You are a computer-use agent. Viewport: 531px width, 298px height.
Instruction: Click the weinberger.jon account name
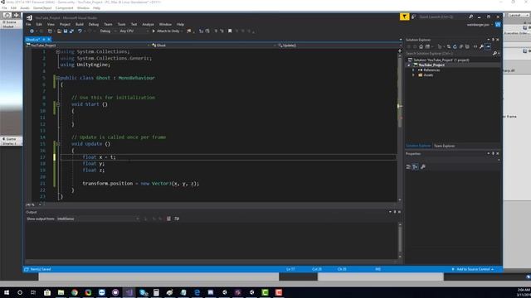(x=478, y=25)
